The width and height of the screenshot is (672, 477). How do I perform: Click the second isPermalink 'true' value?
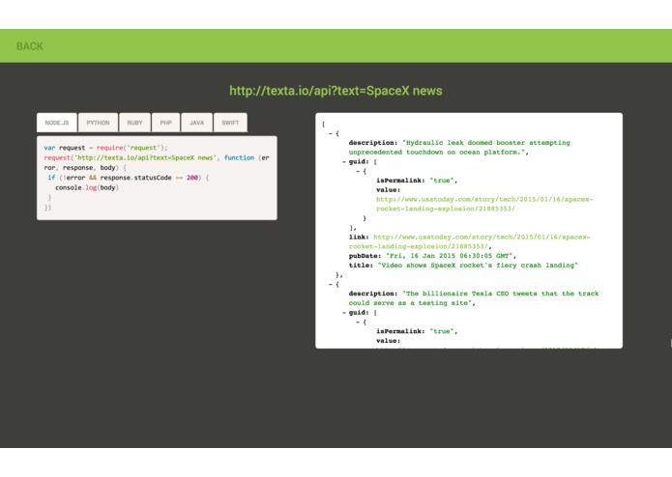tap(442, 331)
